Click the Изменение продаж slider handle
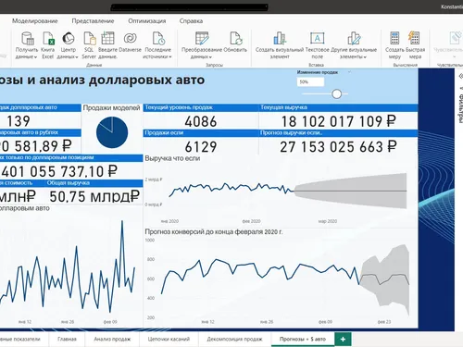 [336, 93]
